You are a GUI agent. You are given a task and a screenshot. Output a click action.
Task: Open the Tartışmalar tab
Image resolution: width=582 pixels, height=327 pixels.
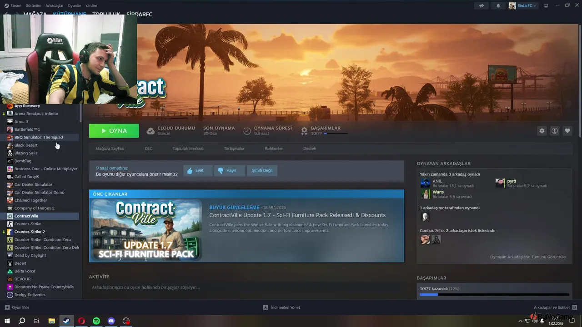234,149
